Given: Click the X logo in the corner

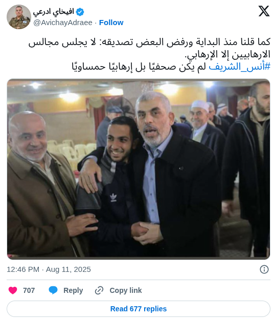Looking at the screenshot, I should click(264, 11).
